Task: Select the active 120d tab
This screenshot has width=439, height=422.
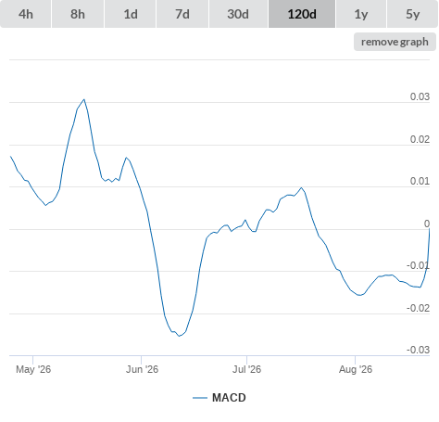Action: tap(302, 14)
